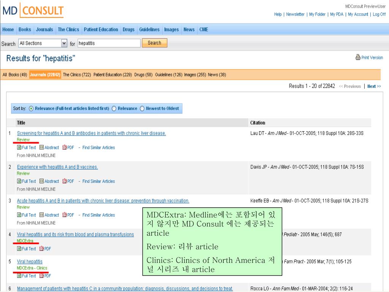Find Similar Articles for result 1
The image size is (389, 292).
tap(98, 148)
